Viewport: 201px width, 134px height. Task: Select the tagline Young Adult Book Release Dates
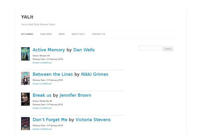pos(38,24)
